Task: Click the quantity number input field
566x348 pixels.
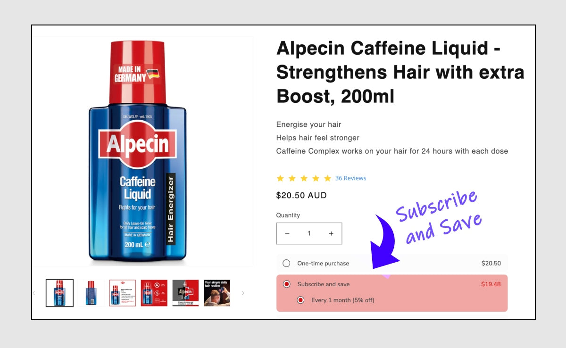Action: (x=309, y=233)
